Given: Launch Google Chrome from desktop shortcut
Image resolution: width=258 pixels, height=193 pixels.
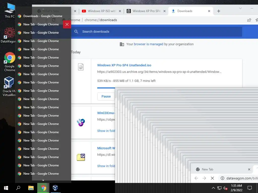Looking at the screenshot, I should 10,62.
